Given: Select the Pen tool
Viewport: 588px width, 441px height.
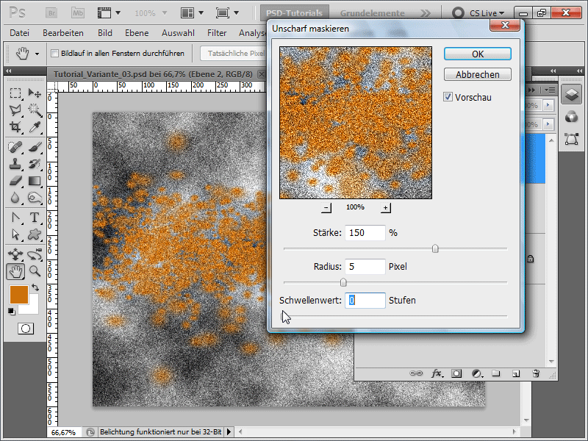Looking at the screenshot, I should click(15, 218).
